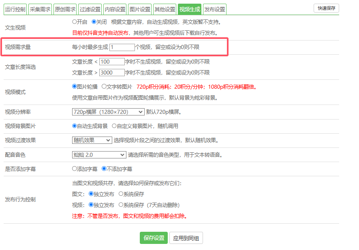This screenshot has width=359, height=250.
Task: Click the 应用到同组 button
Action: (186, 238)
